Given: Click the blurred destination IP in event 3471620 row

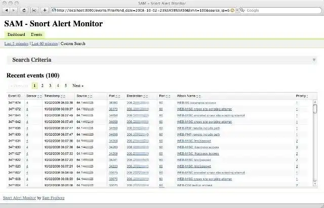Looking at the screenshot, I should coord(138,167).
